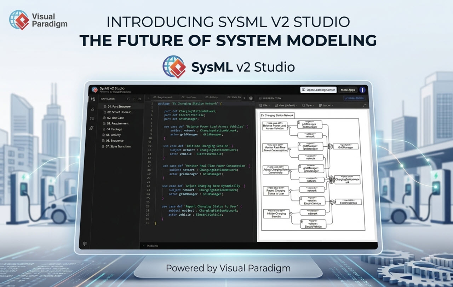Select the model structure icon in the left sidebar
Viewport: 453px width, 287px height.
coord(92,128)
